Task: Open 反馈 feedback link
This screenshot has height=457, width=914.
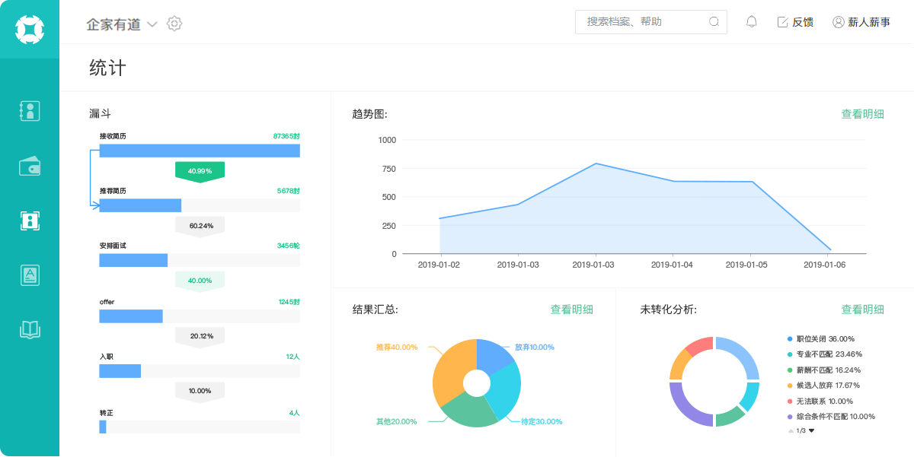Action: pos(795,22)
